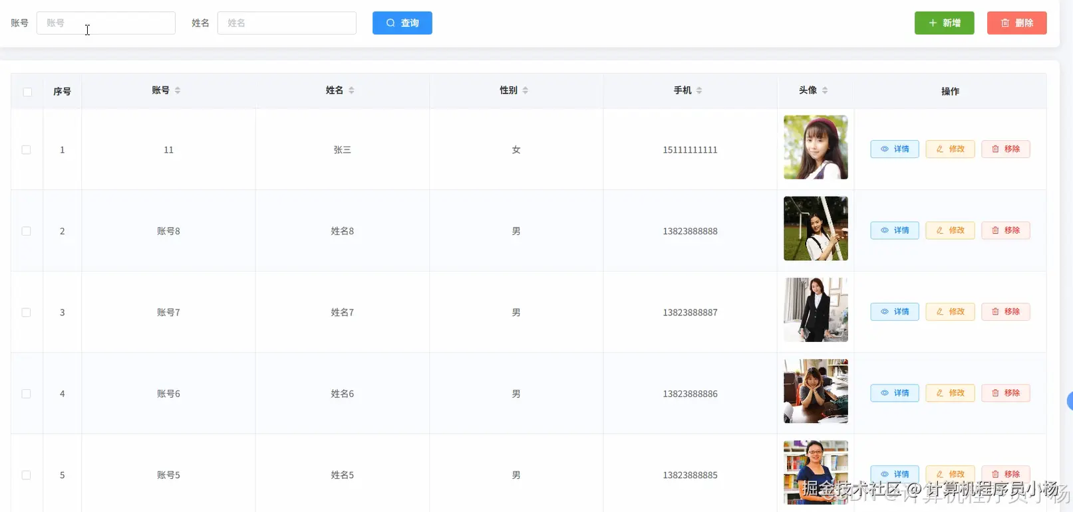Open 详情 details for 姓名8
Image resolution: width=1073 pixels, height=512 pixels.
click(895, 230)
